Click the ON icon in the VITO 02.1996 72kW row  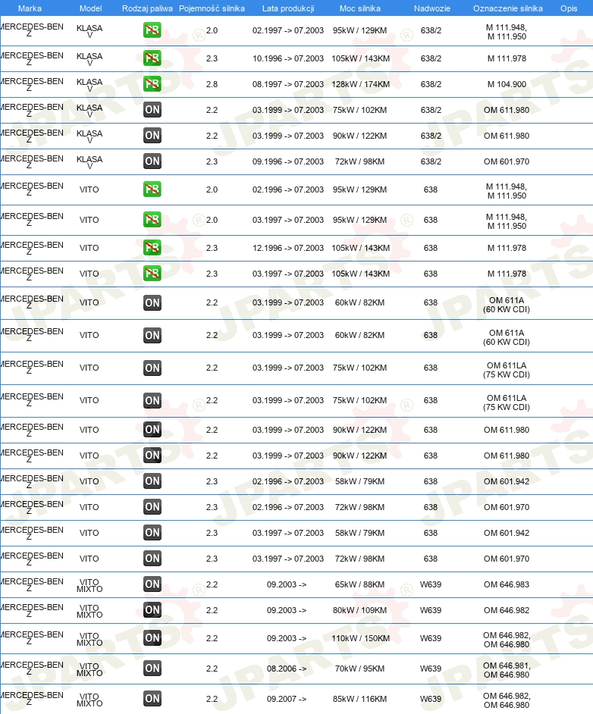(x=152, y=507)
